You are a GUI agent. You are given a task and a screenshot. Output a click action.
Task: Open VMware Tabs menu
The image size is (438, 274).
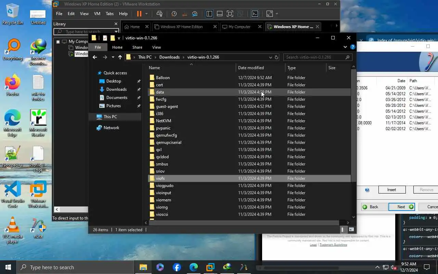coord(110,14)
